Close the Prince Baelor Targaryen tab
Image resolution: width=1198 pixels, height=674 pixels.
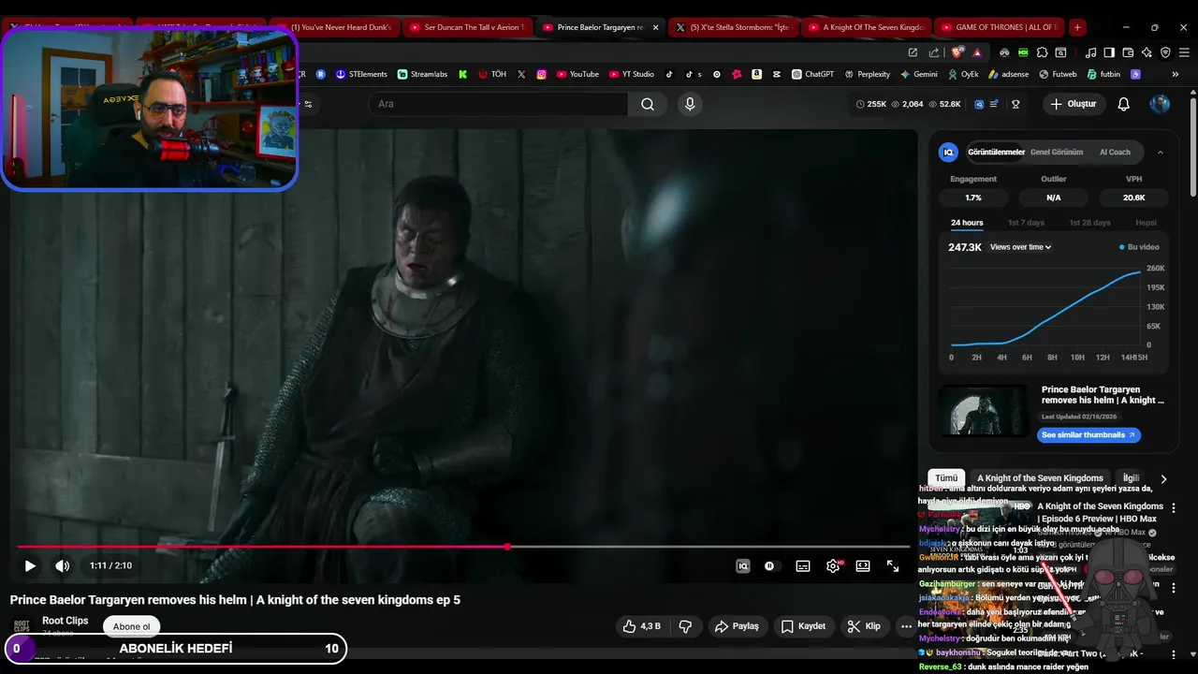pos(655,27)
